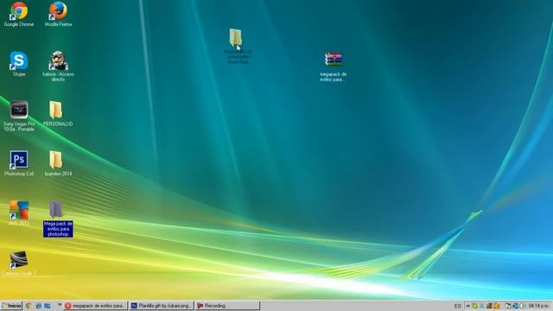Select the haloce Acceso directo shortcut

[x=58, y=67]
